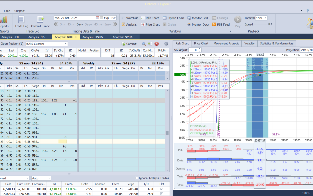Click the red delete icon beside Commit

[x=156, y=44]
